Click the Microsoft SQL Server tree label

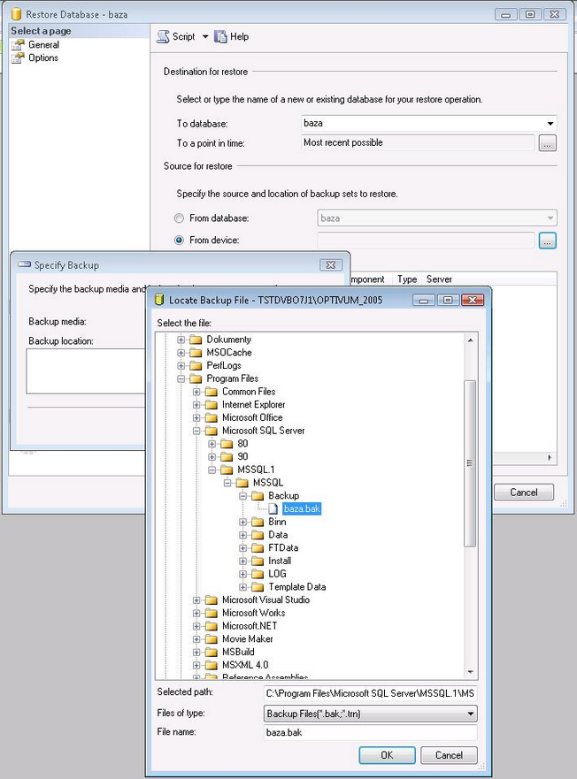[264, 431]
